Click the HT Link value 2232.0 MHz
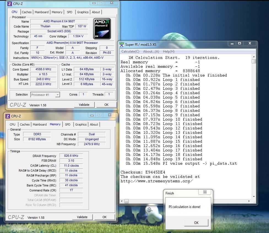The width and height of the screenshot is (269, 233). 43,84
